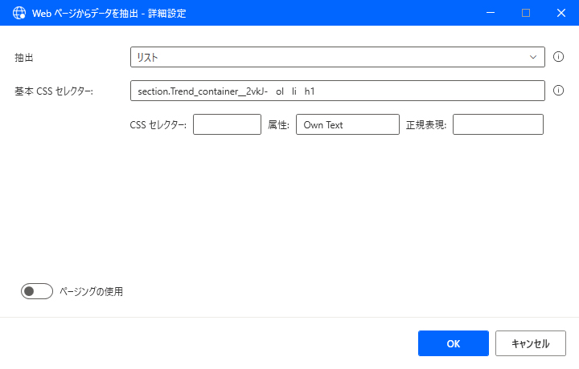The image size is (579, 369).
Task: Minimize the 詳細設定 dialog window
Action: (x=491, y=13)
